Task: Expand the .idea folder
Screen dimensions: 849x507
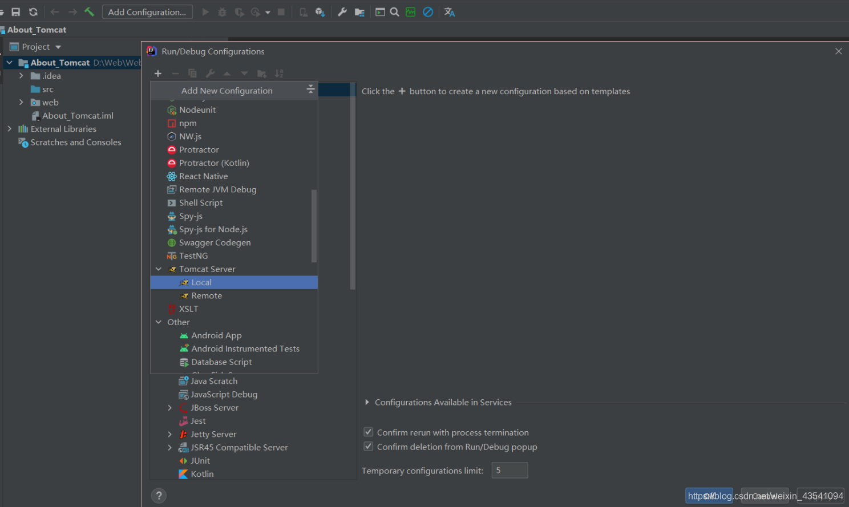Action: pos(21,76)
